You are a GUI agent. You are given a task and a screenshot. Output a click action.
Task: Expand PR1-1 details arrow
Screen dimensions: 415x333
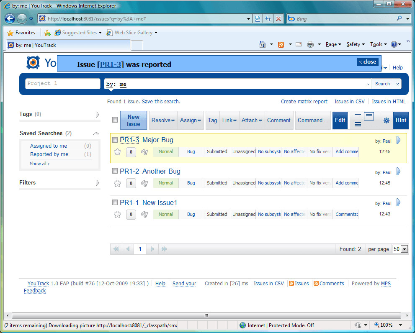399,202
